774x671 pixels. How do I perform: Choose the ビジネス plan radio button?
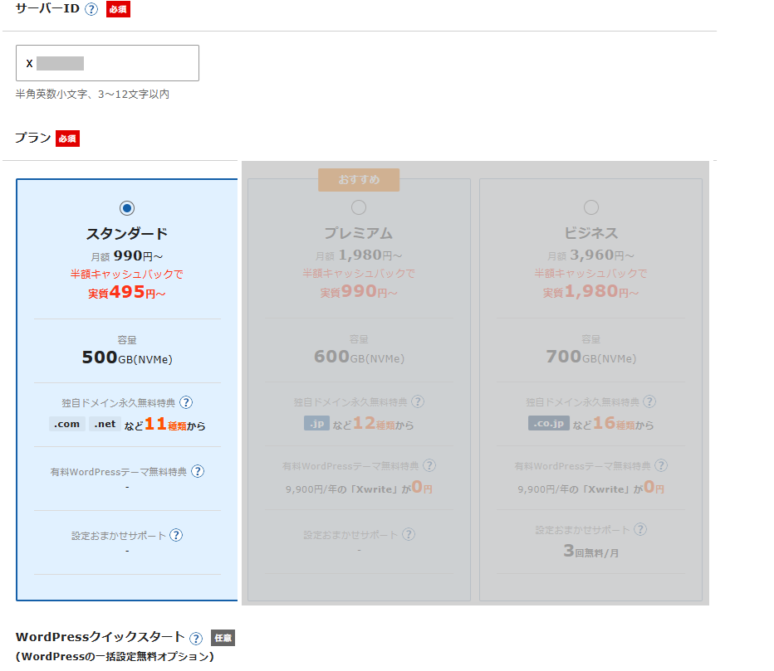click(591, 207)
